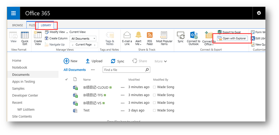The width and height of the screenshot is (279, 135).
Task: Sort by the Modified By column header
Action: 161,80
